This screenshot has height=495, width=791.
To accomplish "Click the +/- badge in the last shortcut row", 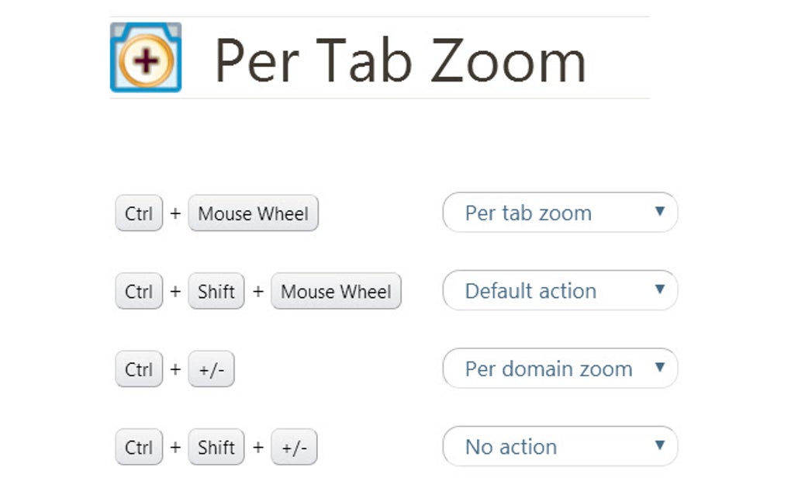I will point(295,447).
